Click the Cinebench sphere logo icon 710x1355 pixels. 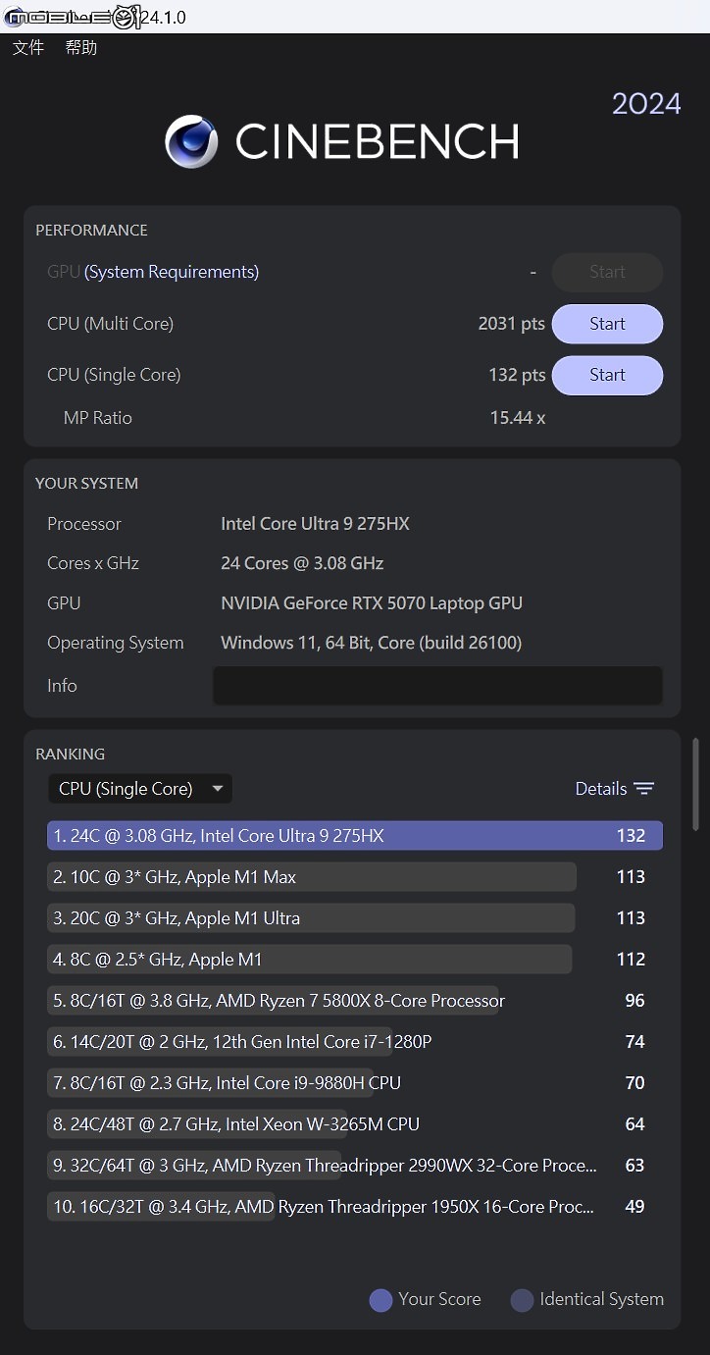click(x=191, y=141)
